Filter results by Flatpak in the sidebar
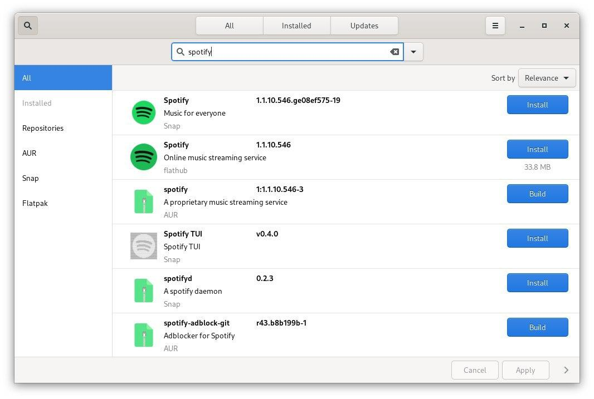Screen dimensions: 594x399 64,203
